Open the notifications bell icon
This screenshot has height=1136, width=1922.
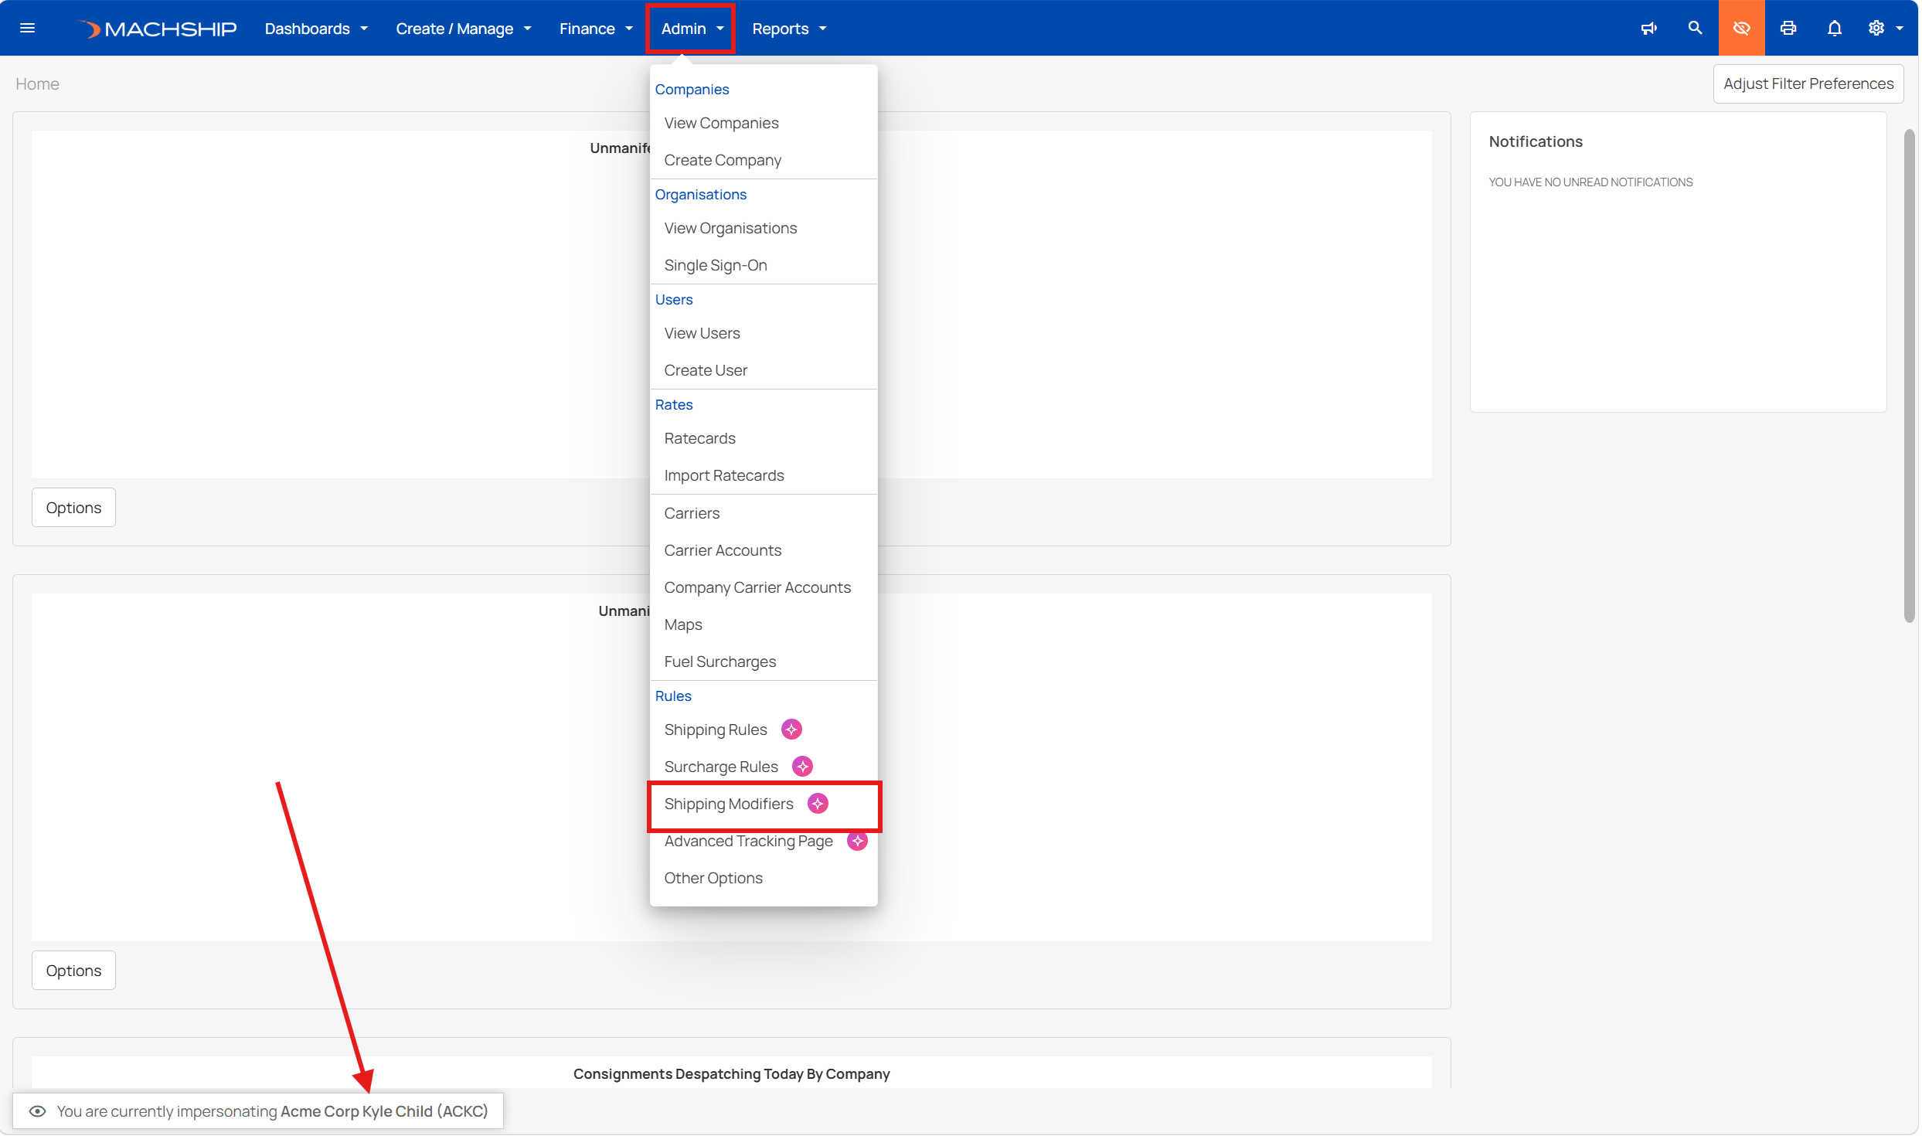coord(1834,29)
